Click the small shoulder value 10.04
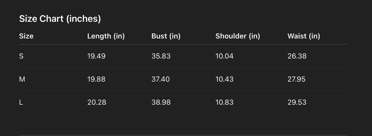The image size is (372, 136). tap(224, 56)
